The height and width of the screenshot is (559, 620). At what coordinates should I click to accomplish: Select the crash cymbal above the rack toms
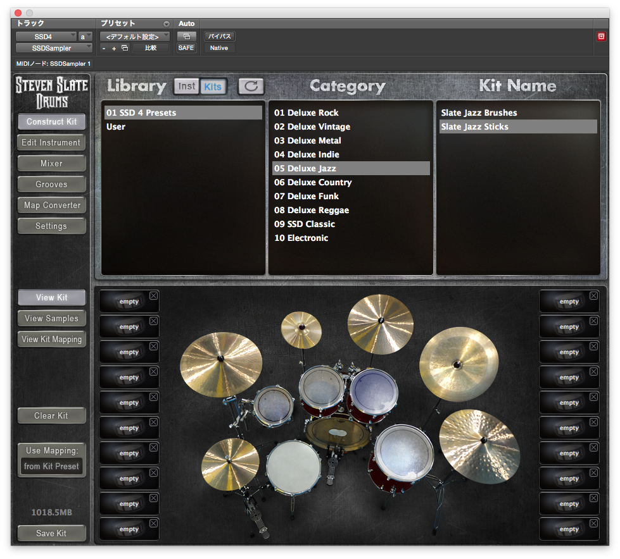(x=381, y=324)
